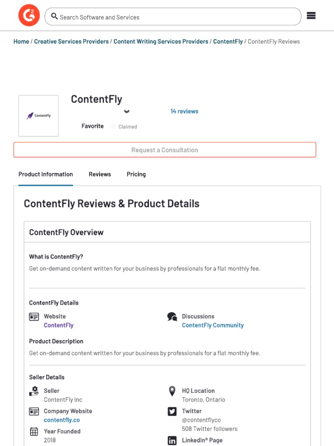
Task: Click the Website card icon
Action: point(34,317)
